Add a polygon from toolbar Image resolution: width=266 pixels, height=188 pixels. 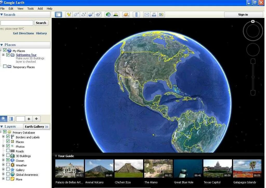click(x=76, y=15)
